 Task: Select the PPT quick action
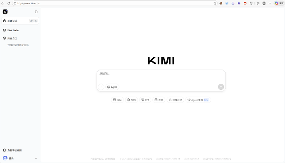(145, 100)
